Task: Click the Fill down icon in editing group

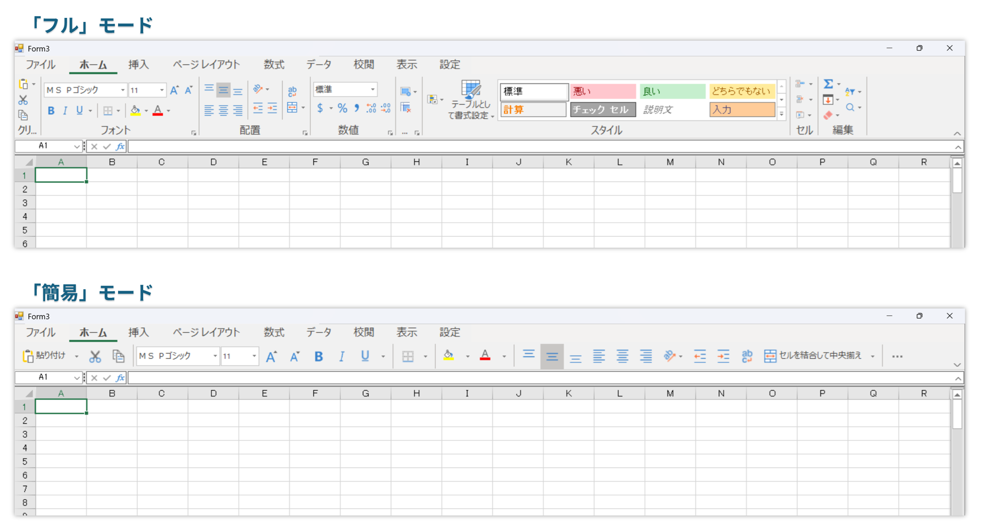Action: click(828, 100)
